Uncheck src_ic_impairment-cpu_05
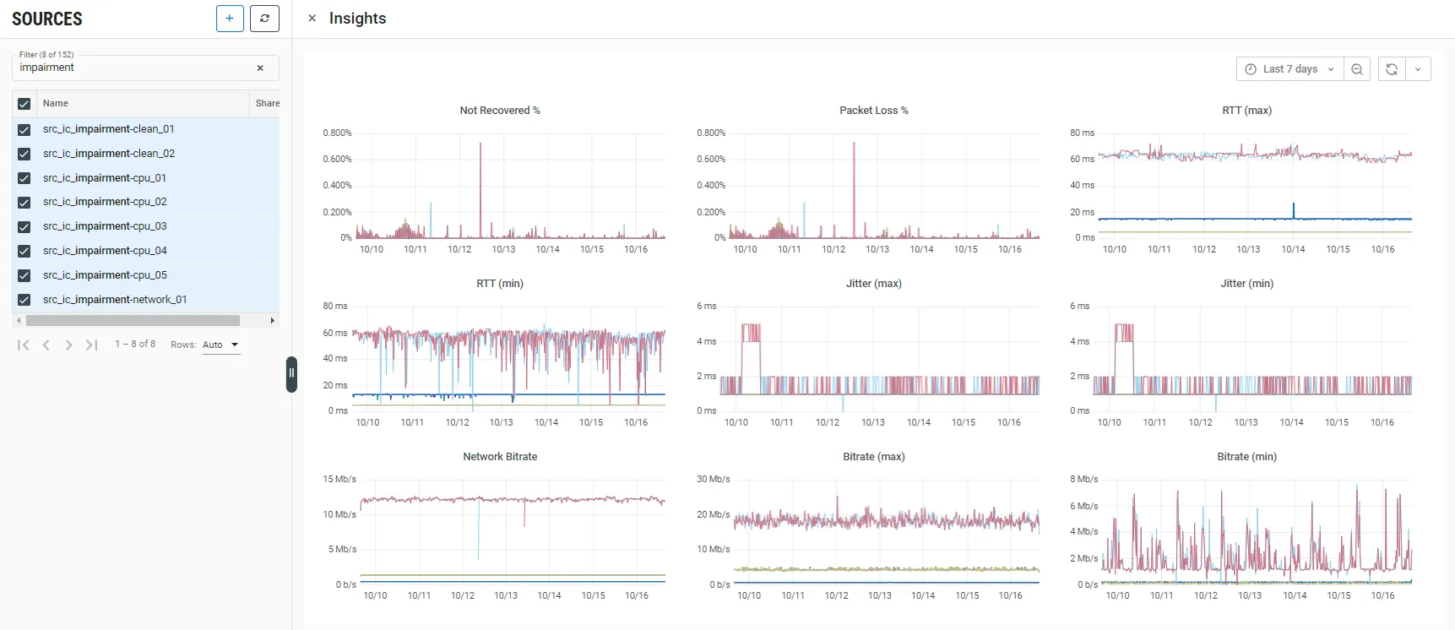The height and width of the screenshot is (630, 1455). pyautogui.click(x=24, y=275)
